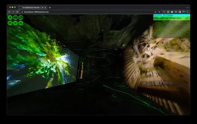Open the red T extension
197x124 pixels.
tap(164, 12)
